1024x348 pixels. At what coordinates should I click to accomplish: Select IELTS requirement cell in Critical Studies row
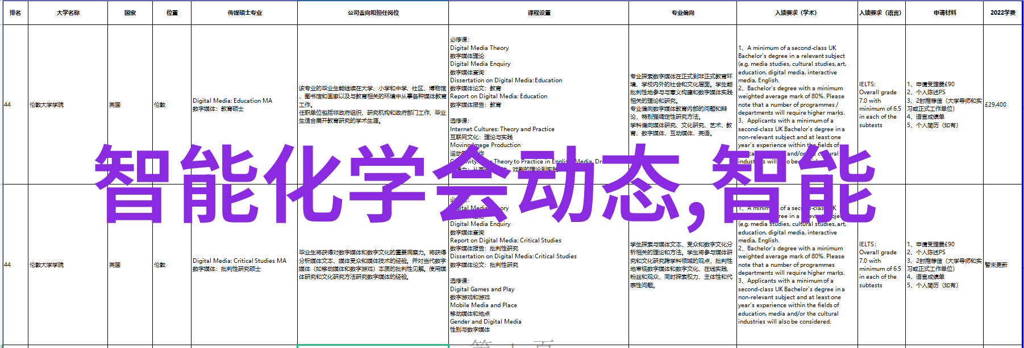(881, 265)
